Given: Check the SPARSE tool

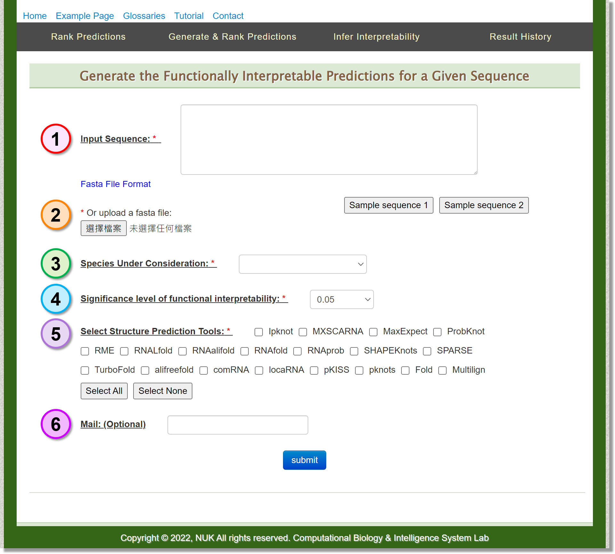Looking at the screenshot, I should click(427, 351).
